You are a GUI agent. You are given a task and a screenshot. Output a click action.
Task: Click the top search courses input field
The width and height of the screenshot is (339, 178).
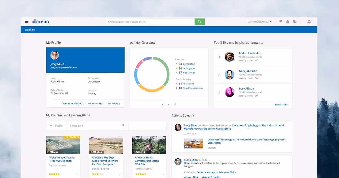pos(150,22)
